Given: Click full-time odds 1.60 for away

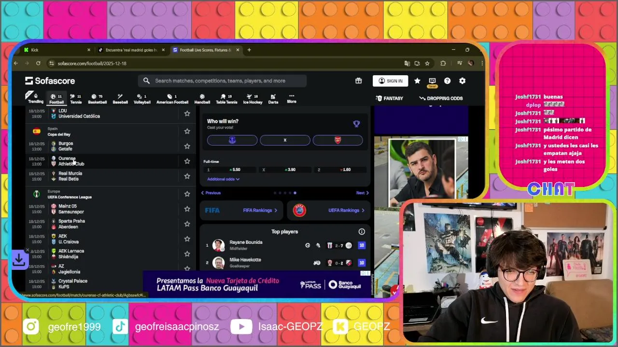Looking at the screenshot, I should pyautogui.click(x=341, y=170).
